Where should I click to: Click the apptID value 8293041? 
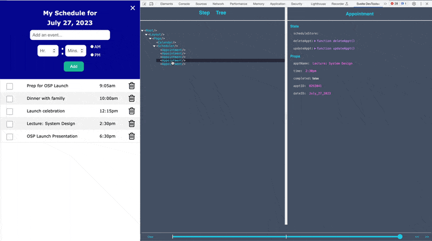[x=315, y=86]
